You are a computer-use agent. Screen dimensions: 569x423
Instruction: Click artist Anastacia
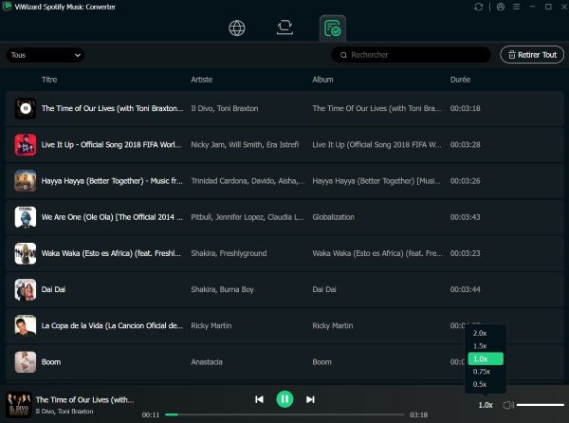pyautogui.click(x=207, y=362)
